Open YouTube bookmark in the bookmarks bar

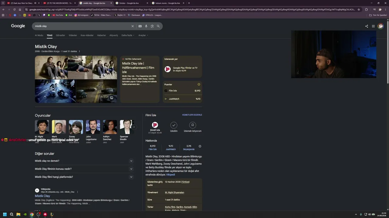coord(57,15)
